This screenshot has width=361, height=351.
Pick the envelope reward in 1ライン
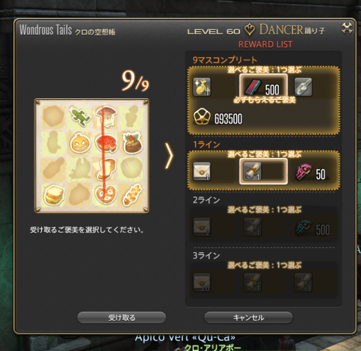click(202, 171)
